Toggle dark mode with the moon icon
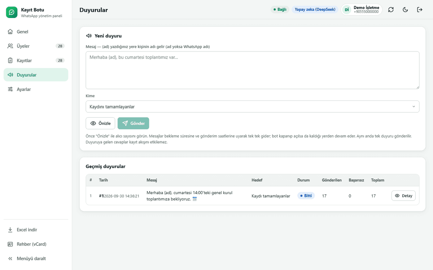The width and height of the screenshot is (433, 270). click(x=405, y=10)
